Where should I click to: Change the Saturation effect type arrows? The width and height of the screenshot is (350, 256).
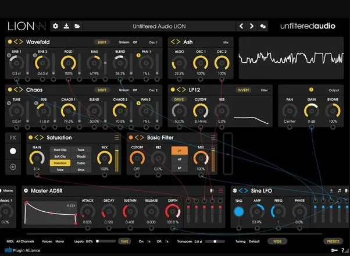click(39, 137)
